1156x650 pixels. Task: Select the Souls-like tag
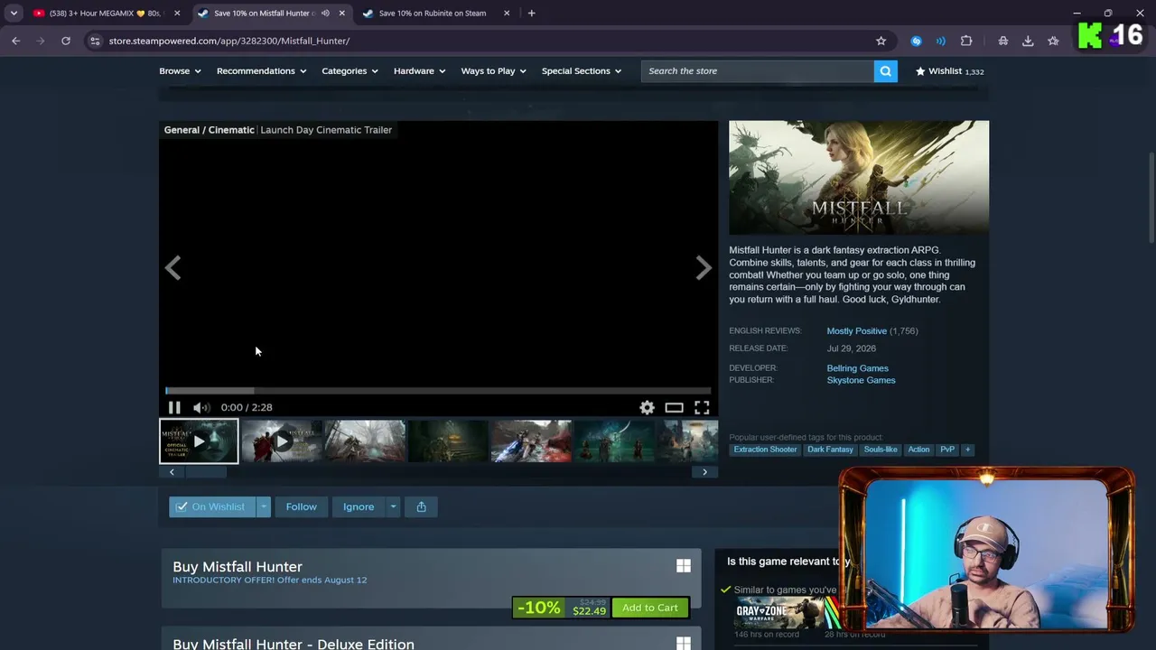pyautogui.click(x=881, y=450)
